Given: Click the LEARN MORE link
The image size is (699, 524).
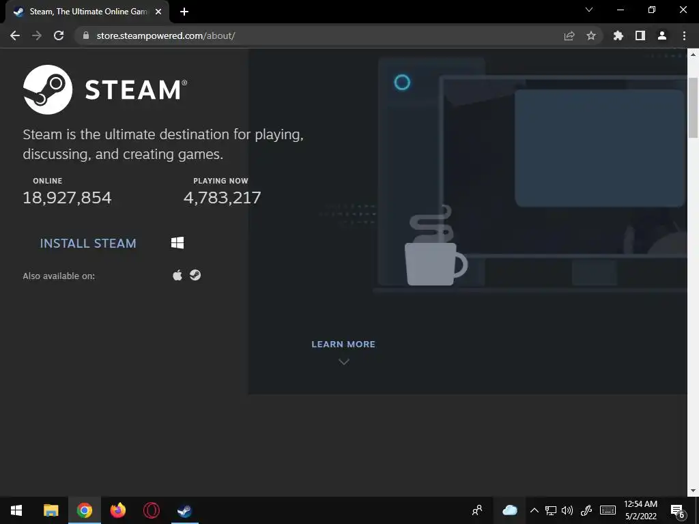Looking at the screenshot, I should [x=343, y=345].
